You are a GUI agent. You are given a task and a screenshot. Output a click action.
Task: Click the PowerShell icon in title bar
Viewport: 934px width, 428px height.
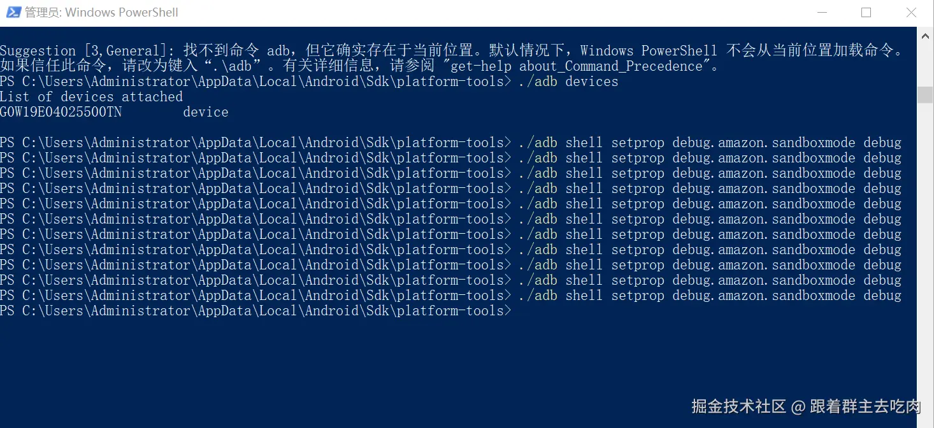pos(13,12)
